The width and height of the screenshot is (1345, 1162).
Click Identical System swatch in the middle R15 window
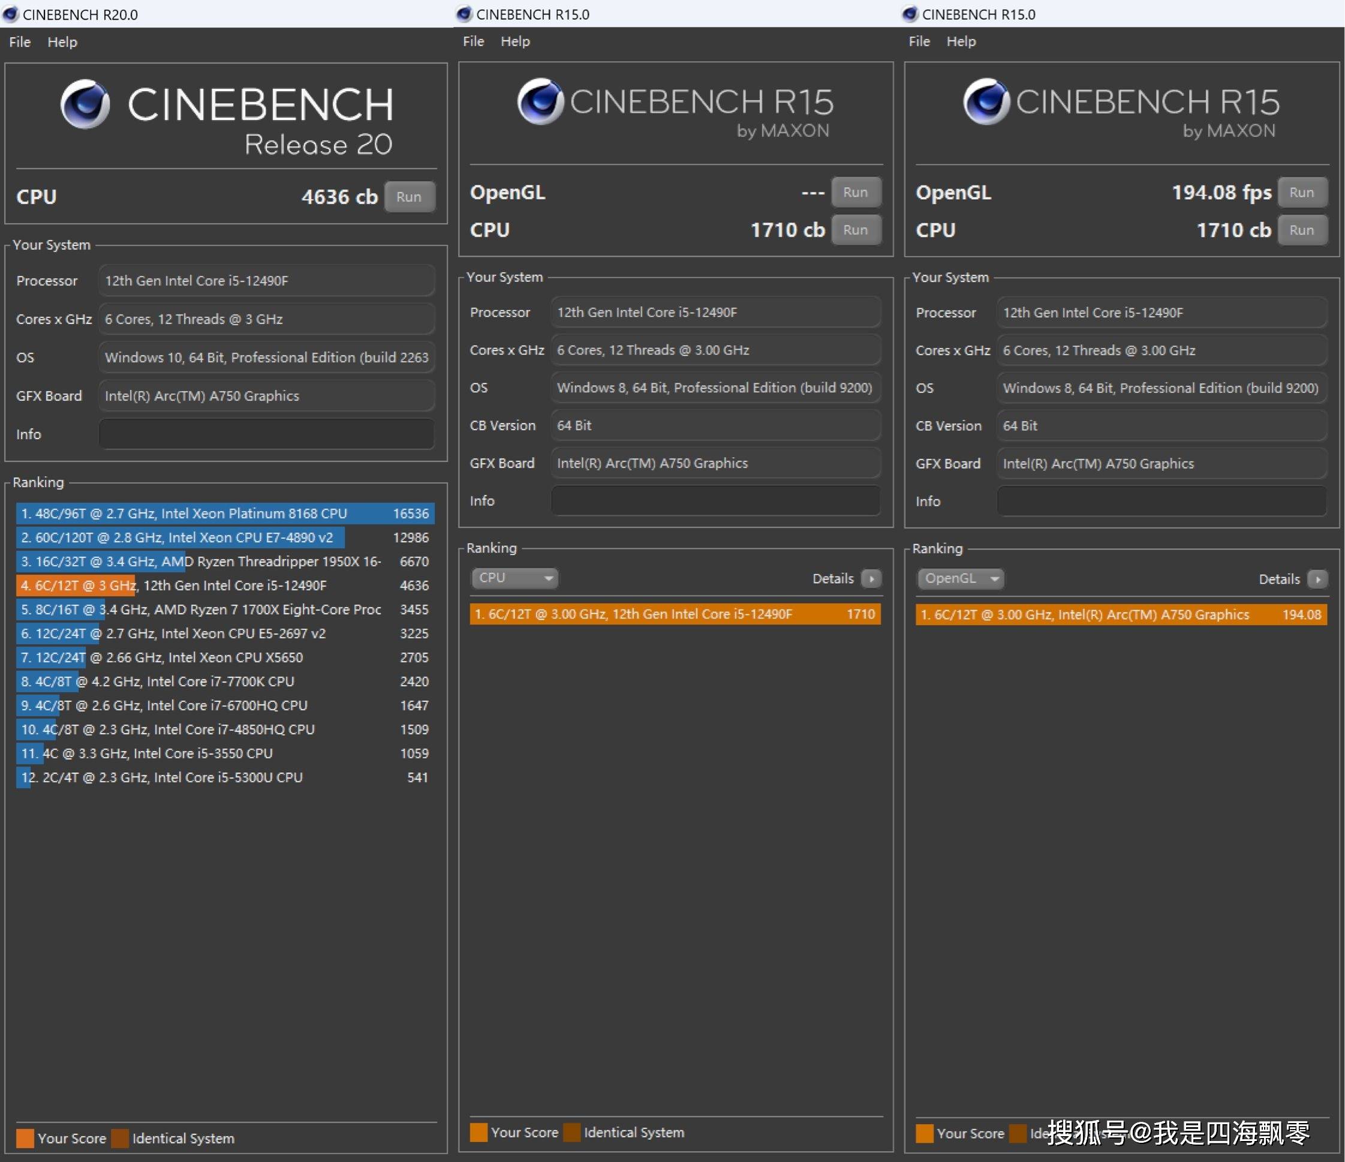572,1133
